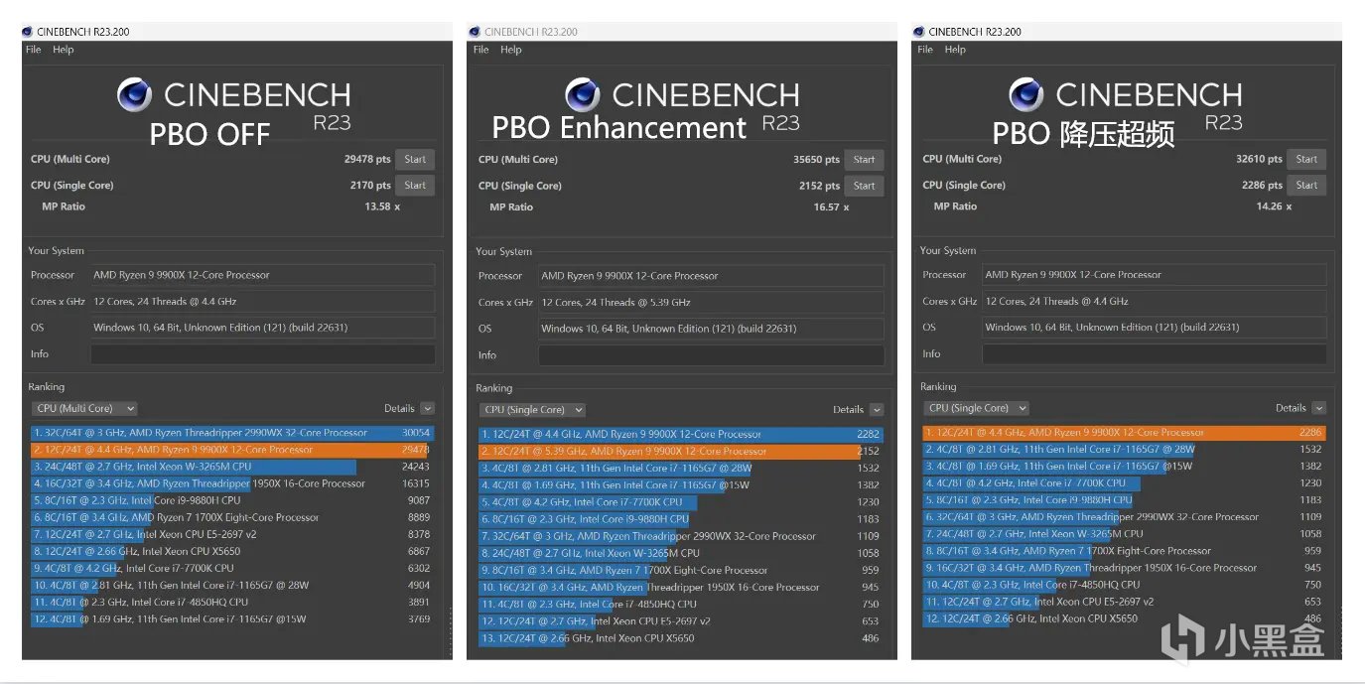Start Multi Core test beside 32610 pts
The image size is (1365, 684).
1306,159
